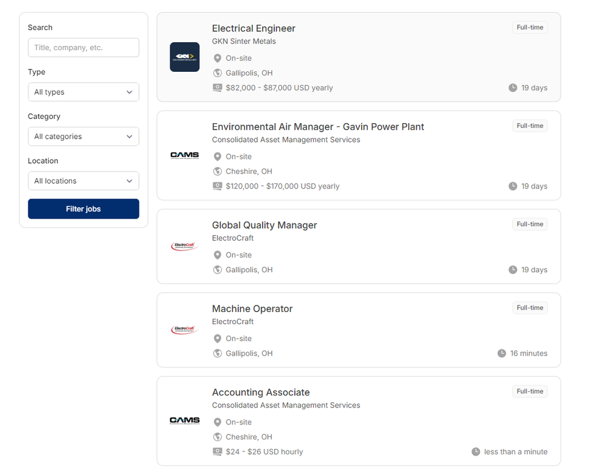
Task: Click the 16 minutes posted time
Action: (x=529, y=354)
